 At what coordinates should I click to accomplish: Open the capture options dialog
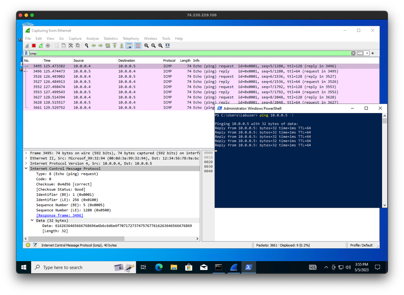(48, 45)
